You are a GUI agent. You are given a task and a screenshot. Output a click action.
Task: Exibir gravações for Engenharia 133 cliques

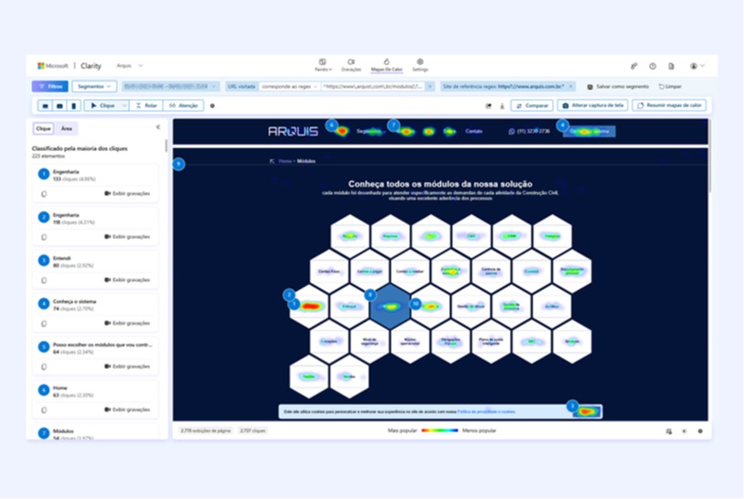127,194
